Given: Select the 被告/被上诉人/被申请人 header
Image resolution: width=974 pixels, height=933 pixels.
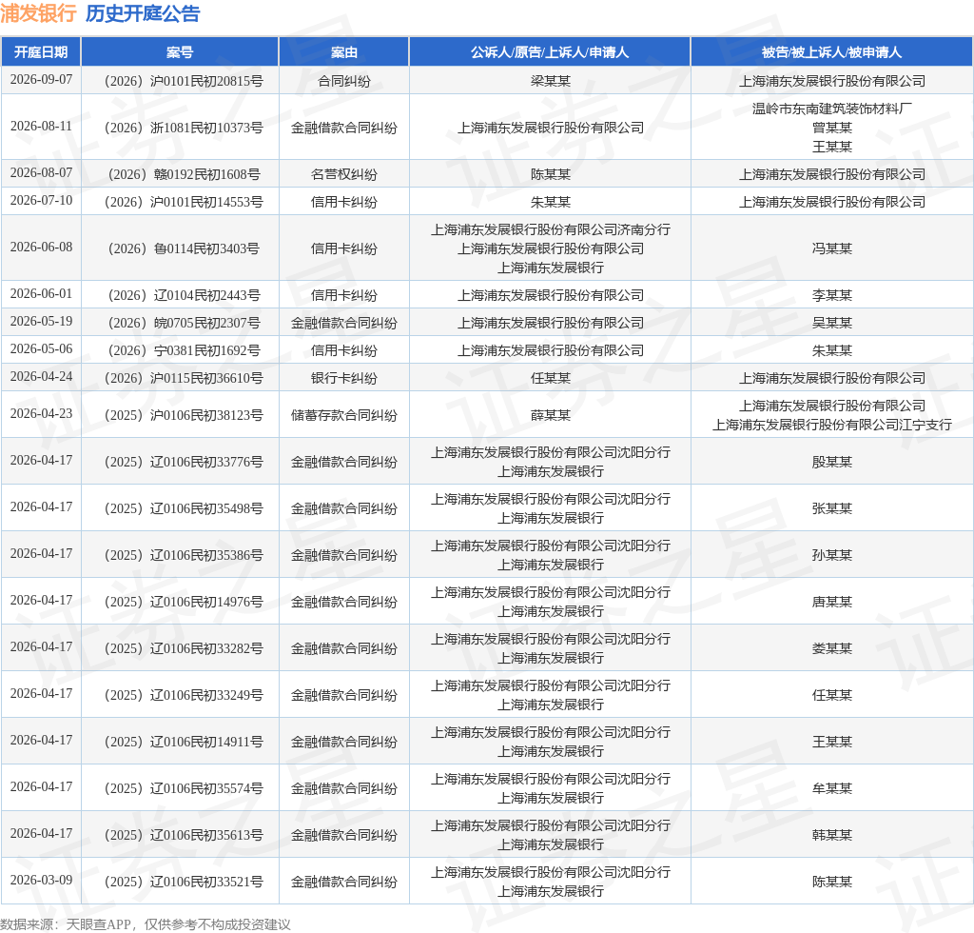Looking at the screenshot, I should tap(831, 52).
